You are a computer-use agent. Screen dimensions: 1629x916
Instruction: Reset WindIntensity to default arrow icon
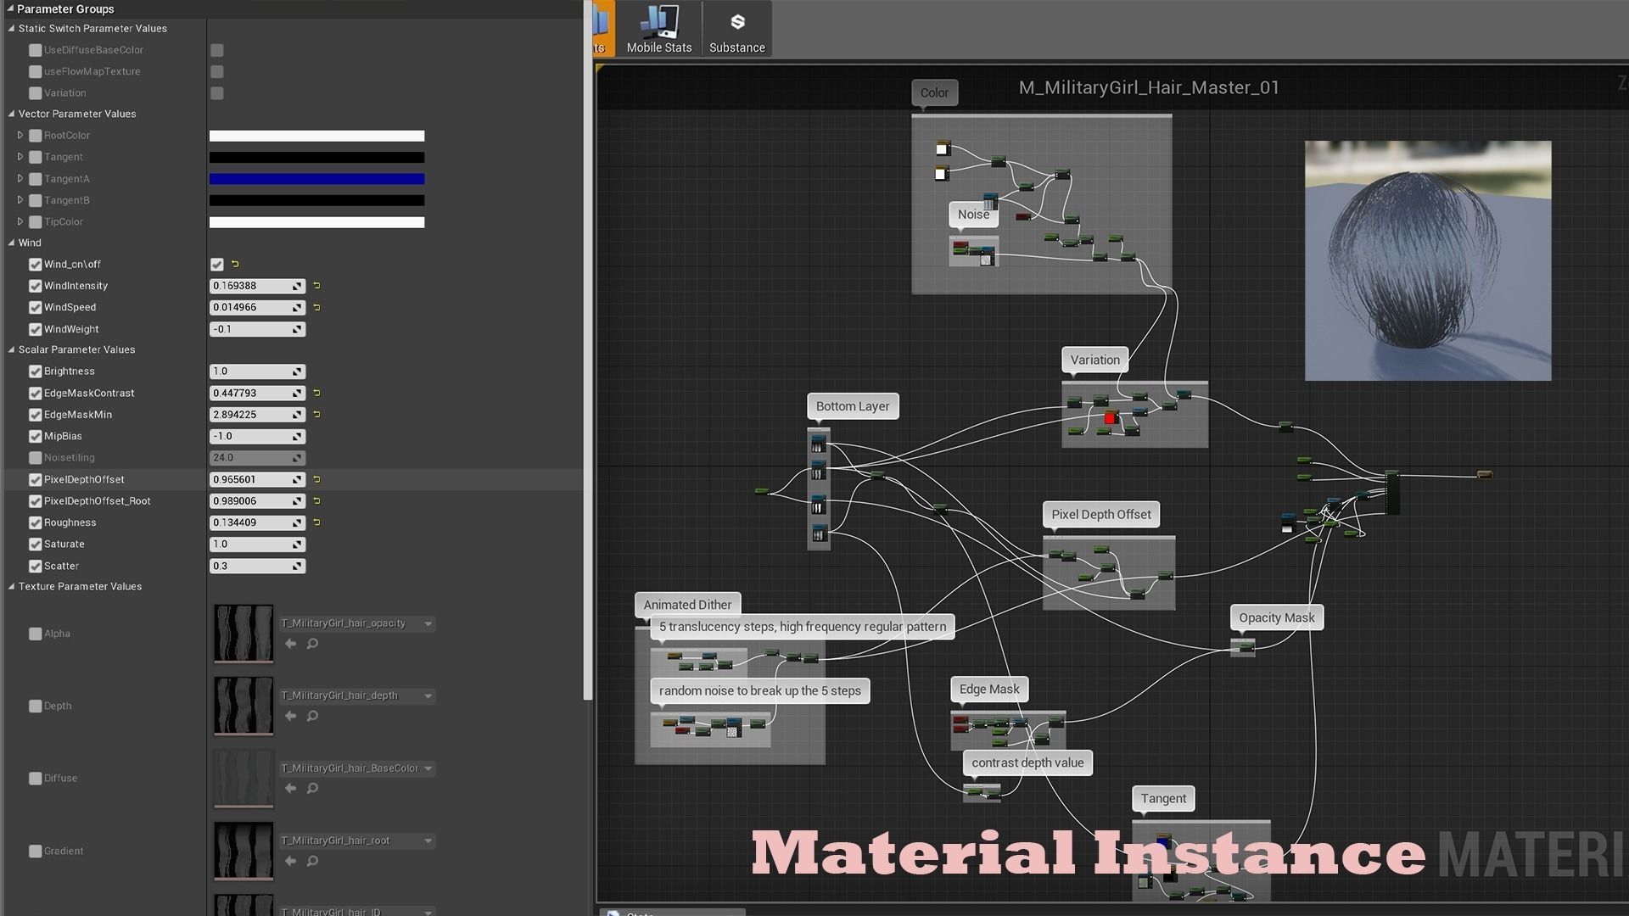click(x=316, y=286)
